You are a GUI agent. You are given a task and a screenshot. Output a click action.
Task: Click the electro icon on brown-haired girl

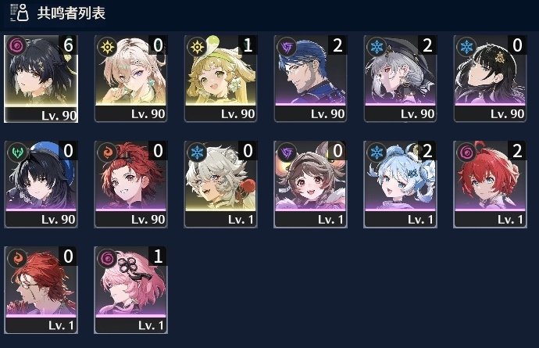tap(287, 152)
